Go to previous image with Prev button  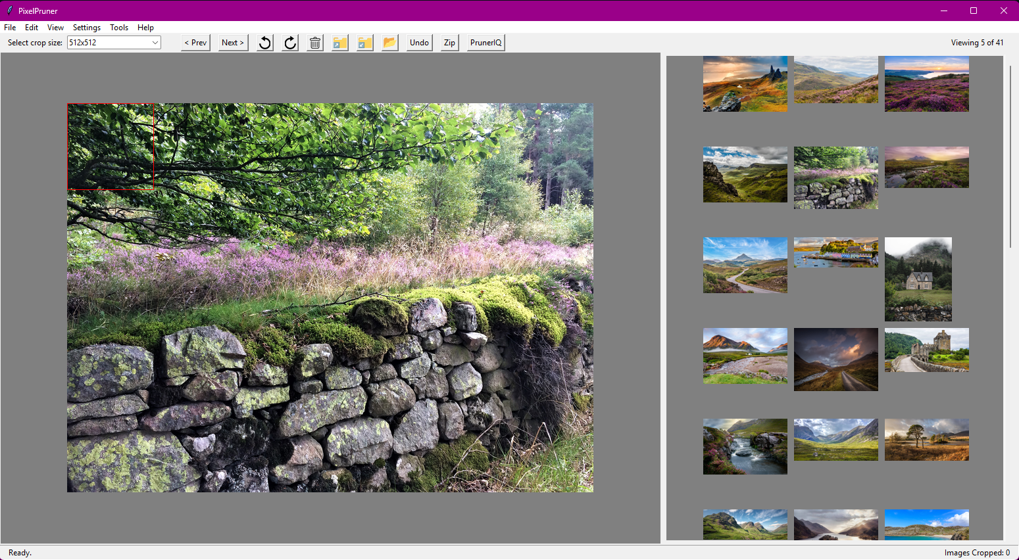(195, 43)
